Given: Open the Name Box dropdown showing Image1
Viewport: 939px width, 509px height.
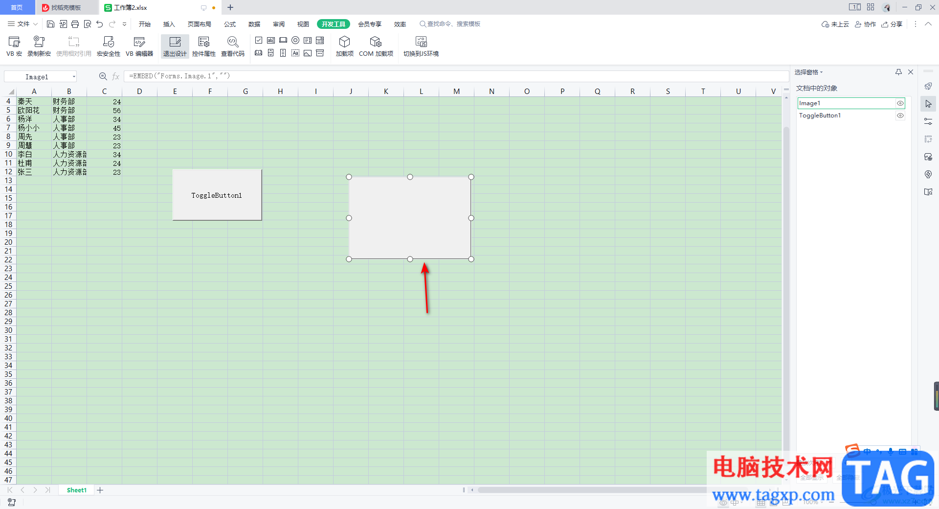Looking at the screenshot, I should [74, 77].
